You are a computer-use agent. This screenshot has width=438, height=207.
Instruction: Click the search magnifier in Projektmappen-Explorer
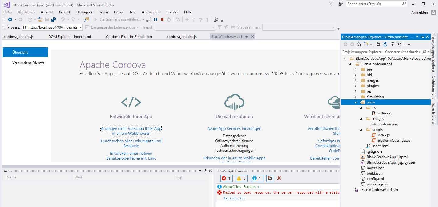click(x=425, y=52)
